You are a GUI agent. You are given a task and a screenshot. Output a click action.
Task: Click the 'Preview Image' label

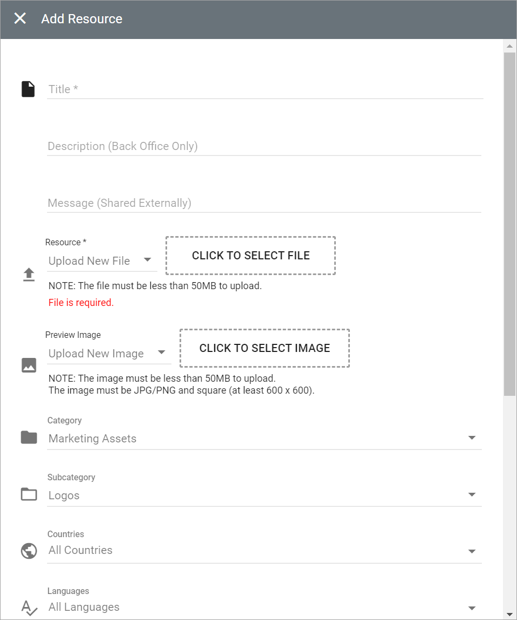tap(73, 335)
